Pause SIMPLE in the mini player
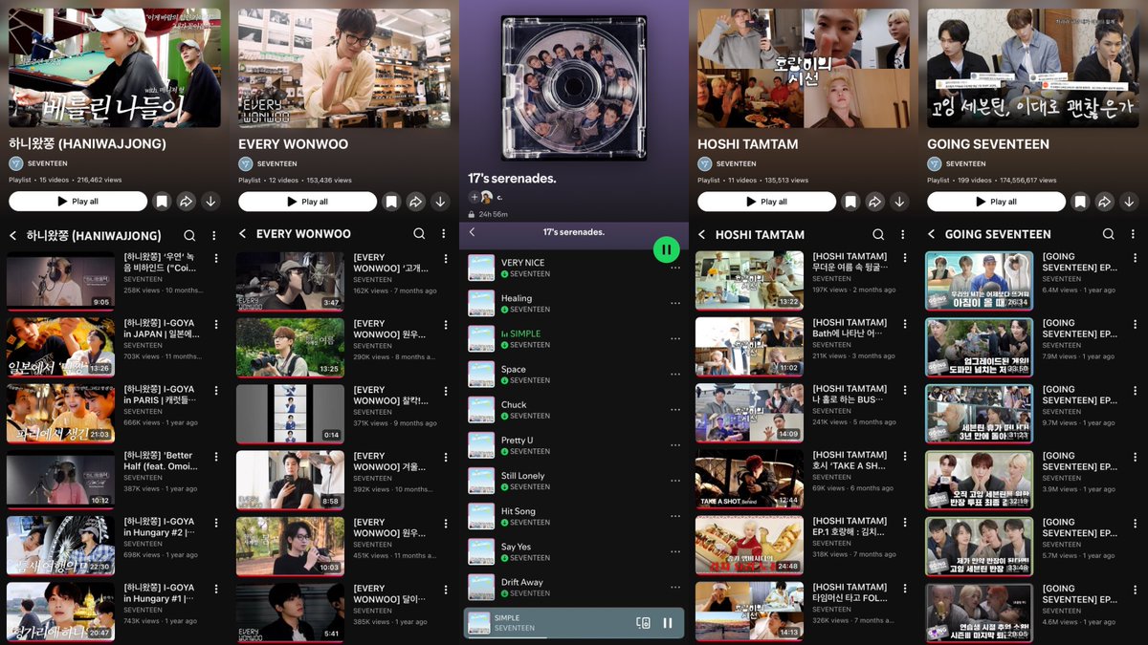The width and height of the screenshot is (1148, 645). [668, 622]
